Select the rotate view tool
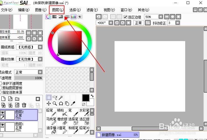207x140 pixels. point(61,104)
